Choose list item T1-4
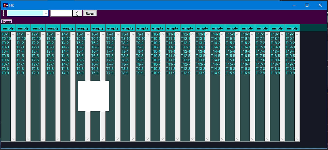 point(20,52)
